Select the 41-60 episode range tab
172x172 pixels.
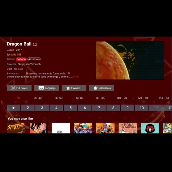(x=59, y=98)
